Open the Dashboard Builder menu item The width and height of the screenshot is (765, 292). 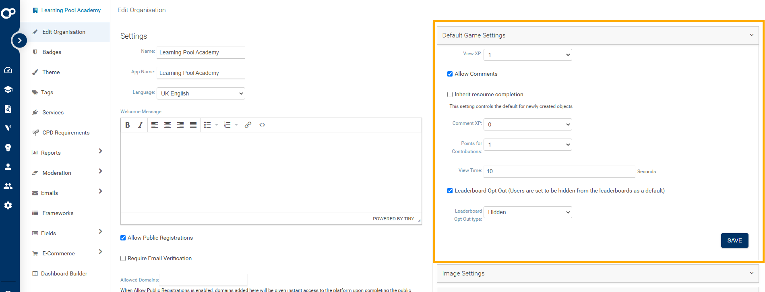pos(64,274)
